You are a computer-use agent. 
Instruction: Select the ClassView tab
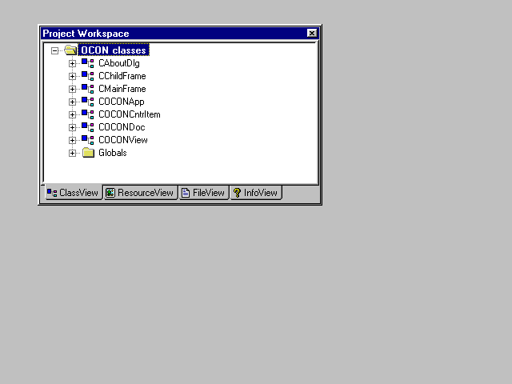click(x=73, y=193)
